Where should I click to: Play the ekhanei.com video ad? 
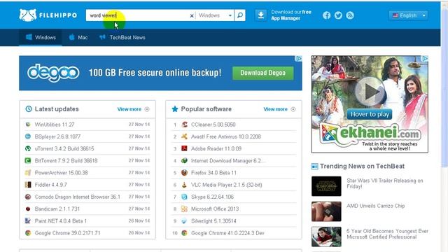pos(370,92)
